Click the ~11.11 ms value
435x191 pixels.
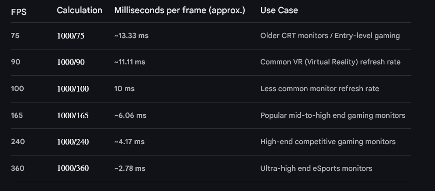point(130,62)
